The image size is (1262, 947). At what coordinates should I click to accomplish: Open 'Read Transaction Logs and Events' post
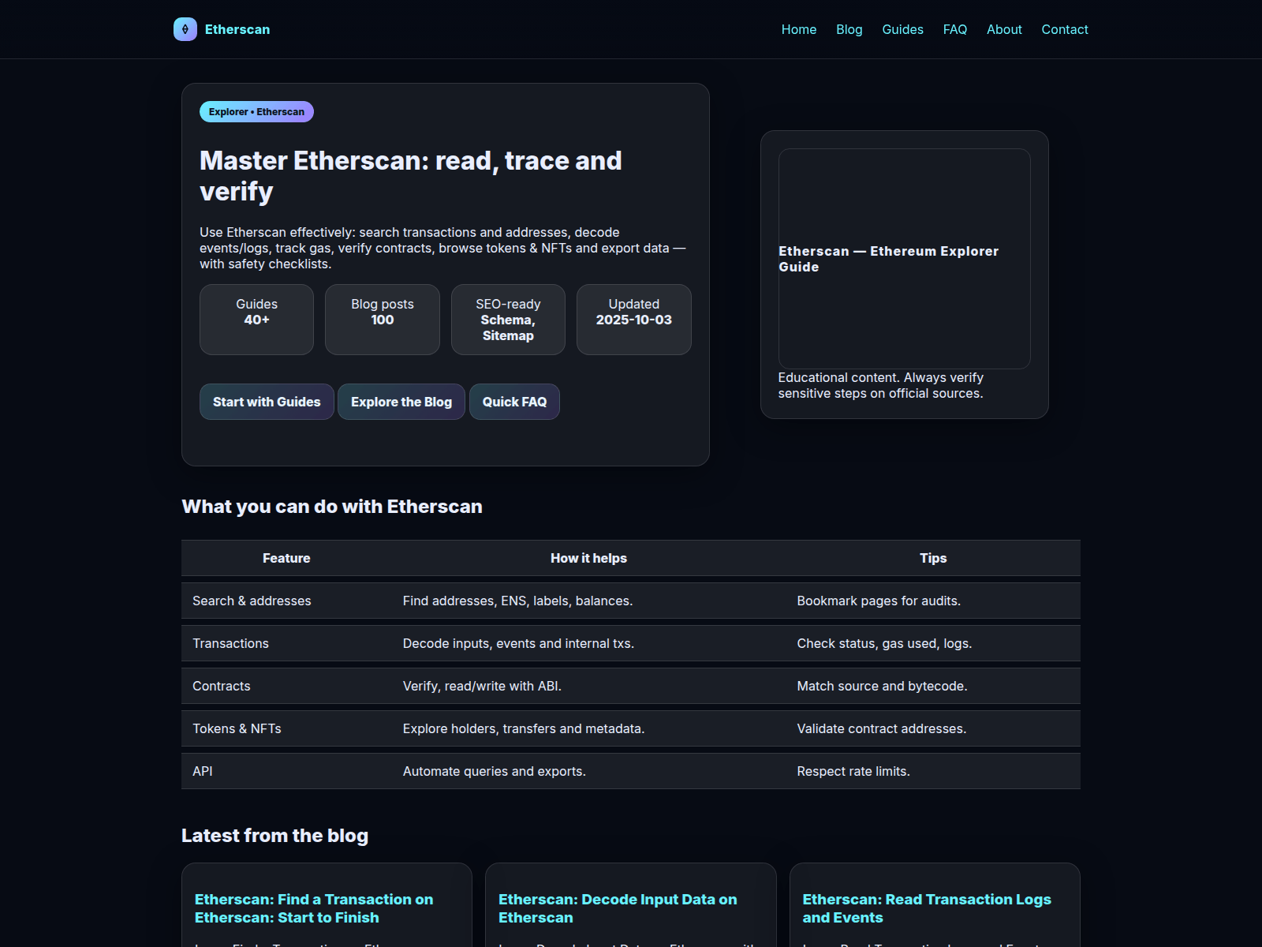[927, 908]
